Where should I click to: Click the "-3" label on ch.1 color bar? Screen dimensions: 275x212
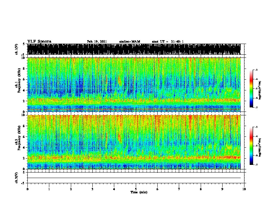tap(256, 70)
